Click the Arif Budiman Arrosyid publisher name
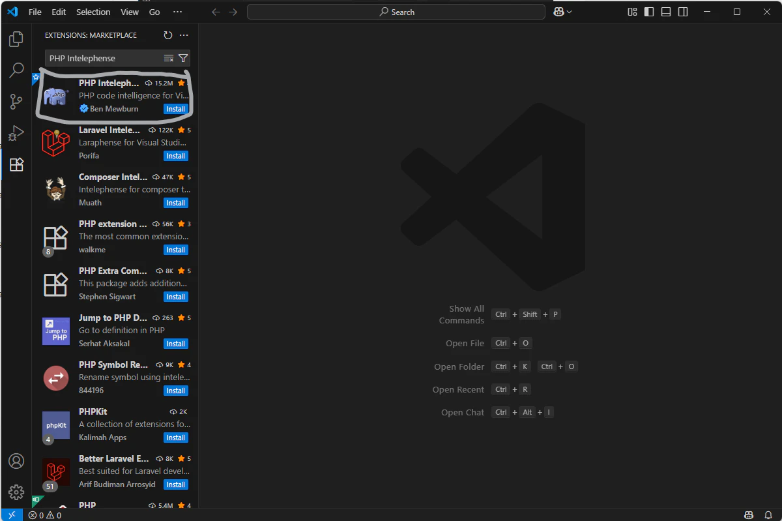This screenshot has width=782, height=521. click(x=117, y=484)
